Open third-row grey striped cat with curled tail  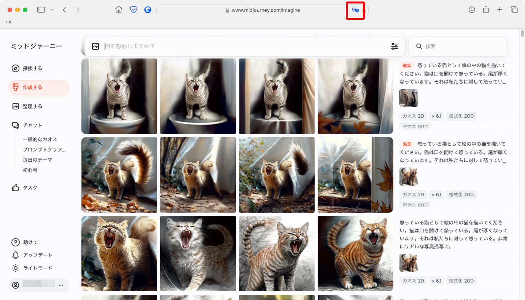tap(277, 253)
